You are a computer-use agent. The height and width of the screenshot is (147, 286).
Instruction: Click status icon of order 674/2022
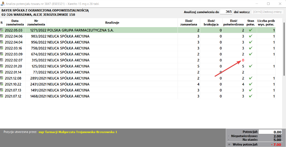tap(2, 54)
